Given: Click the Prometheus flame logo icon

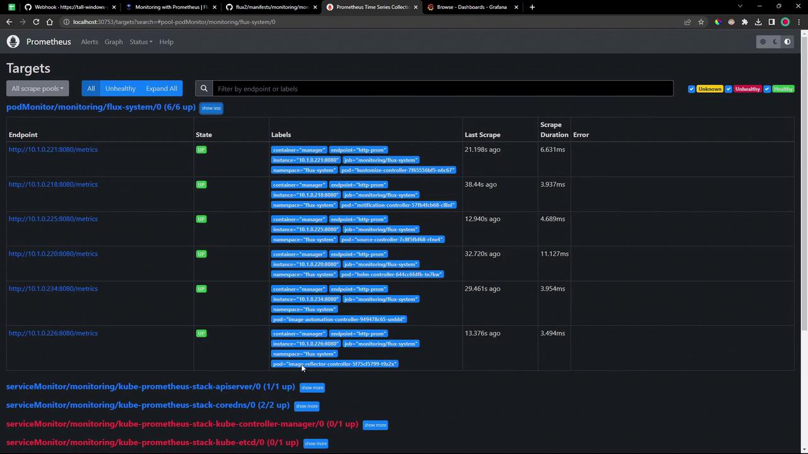Looking at the screenshot, I should tap(13, 42).
